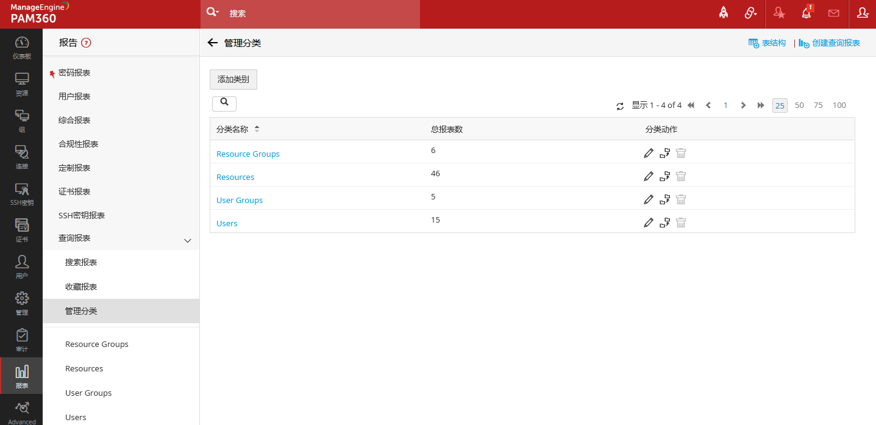Open 定制报表 in the reports menu
Image resolution: width=876 pixels, height=425 pixels.
tap(74, 168)
